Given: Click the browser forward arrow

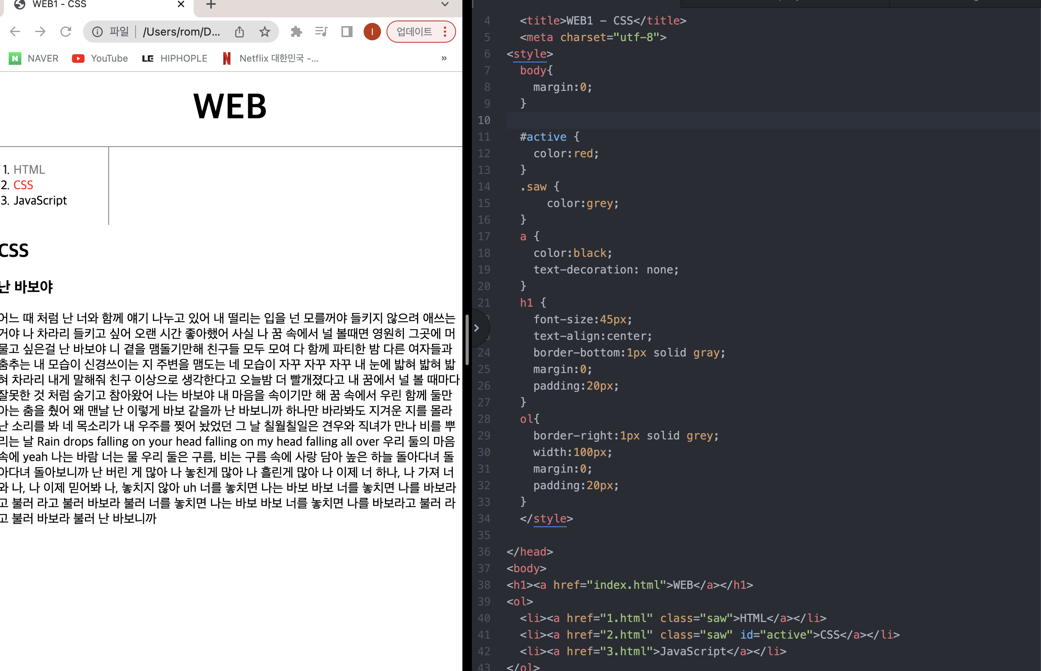Looking at the screenshot, I should coord(41,31).
